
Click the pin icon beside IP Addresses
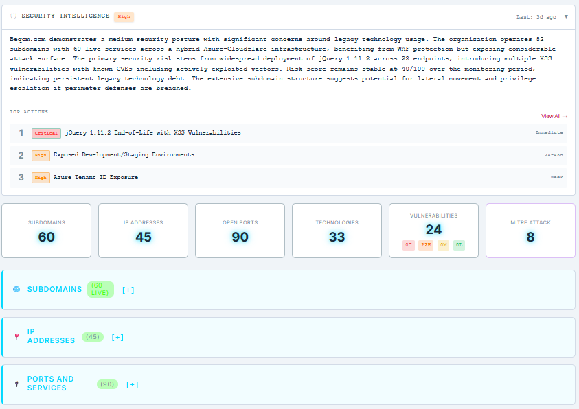(16, 336)
